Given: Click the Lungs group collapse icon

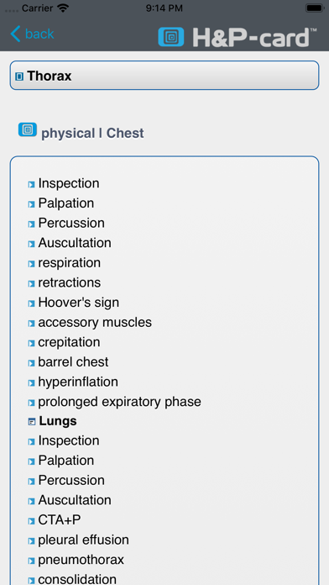Looking at the screenshot, I should [32, 422].
